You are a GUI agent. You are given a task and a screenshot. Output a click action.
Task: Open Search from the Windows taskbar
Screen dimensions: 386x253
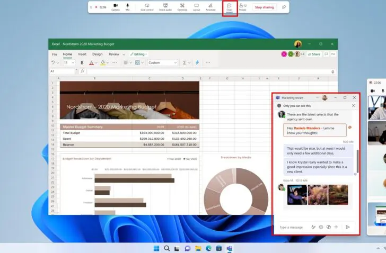point(166,248)
